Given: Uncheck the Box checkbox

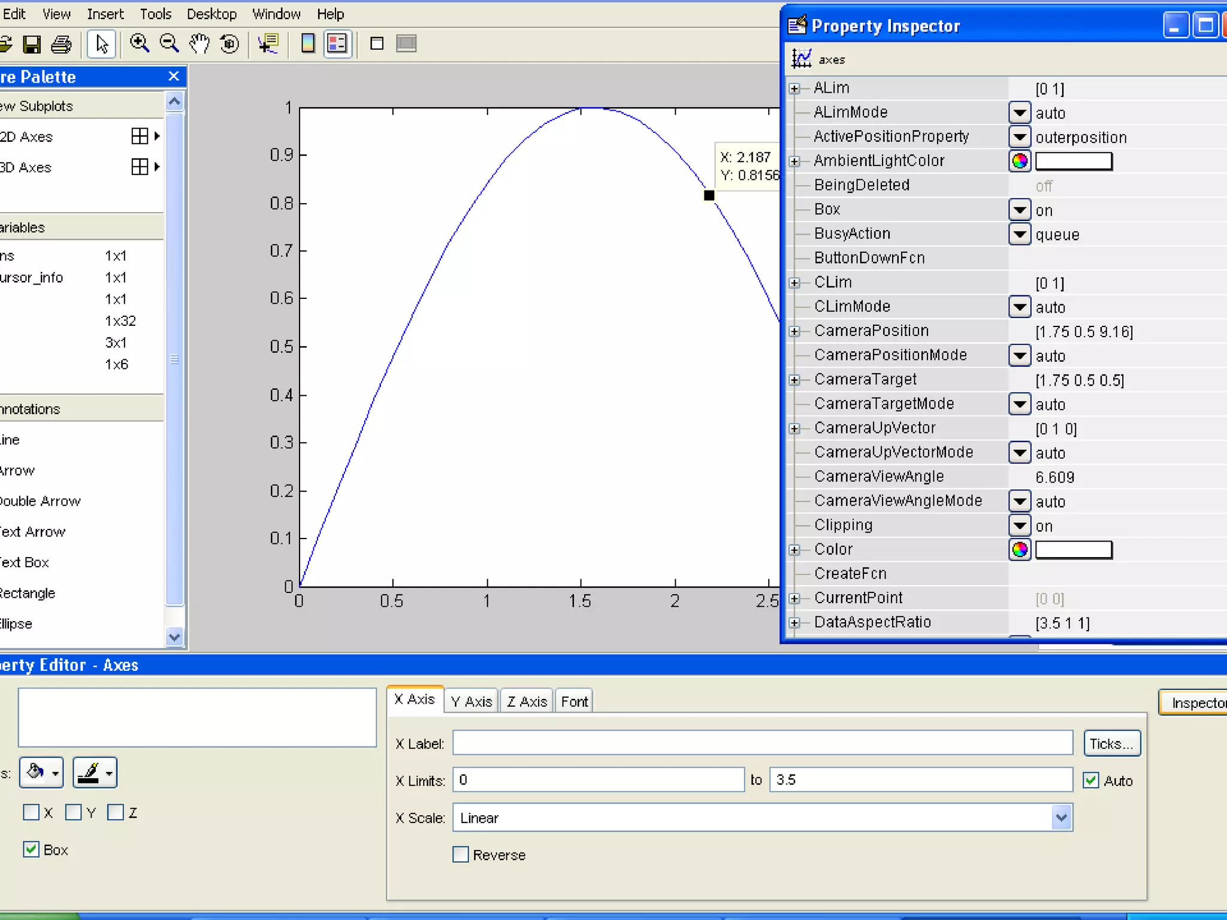Looking at the screenshot, I should [31, 849].
